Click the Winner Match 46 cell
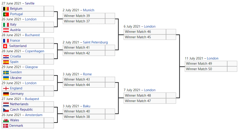 tap(145, 32)
